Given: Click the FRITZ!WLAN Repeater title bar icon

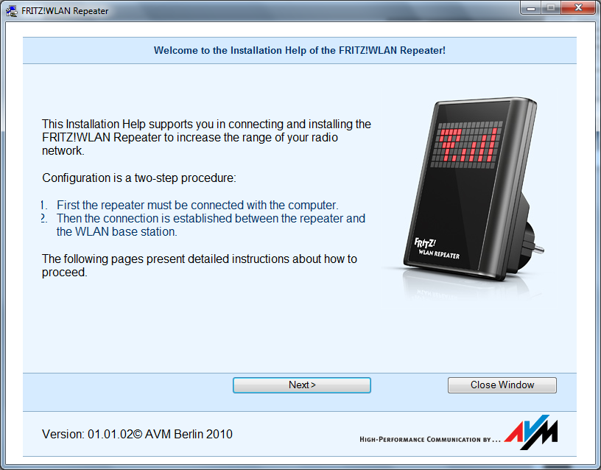Looking at the screenshot, I should [13, 11].
